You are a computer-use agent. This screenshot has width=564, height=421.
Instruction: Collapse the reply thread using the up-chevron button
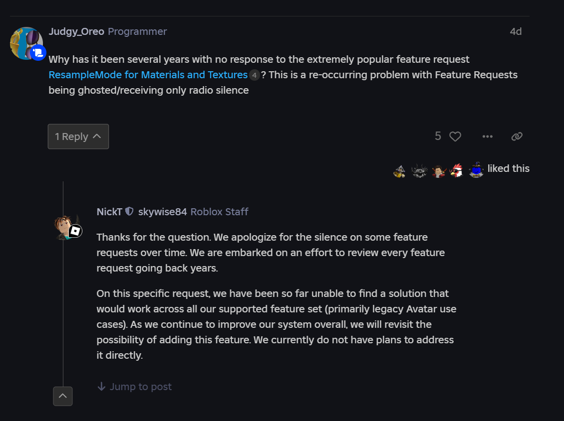[63, 396]
